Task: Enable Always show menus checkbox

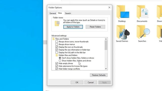Action: pyautogui.click(x=57, y=44)
